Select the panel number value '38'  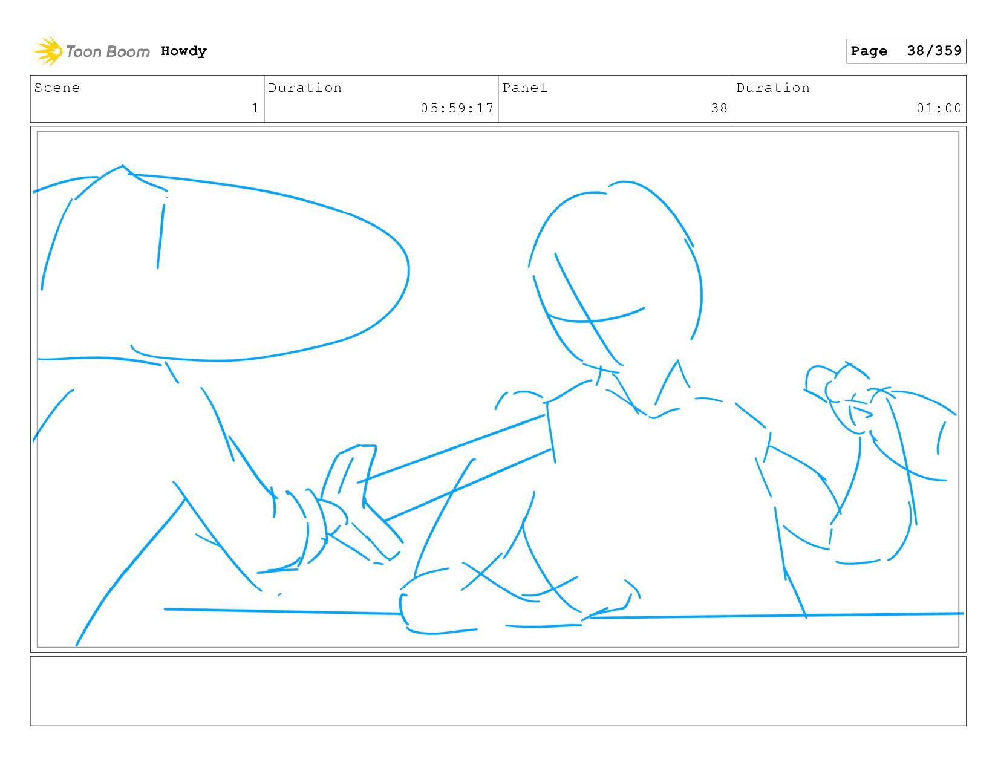click(719, 108)
